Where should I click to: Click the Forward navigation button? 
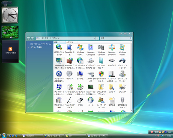(32, 38)
